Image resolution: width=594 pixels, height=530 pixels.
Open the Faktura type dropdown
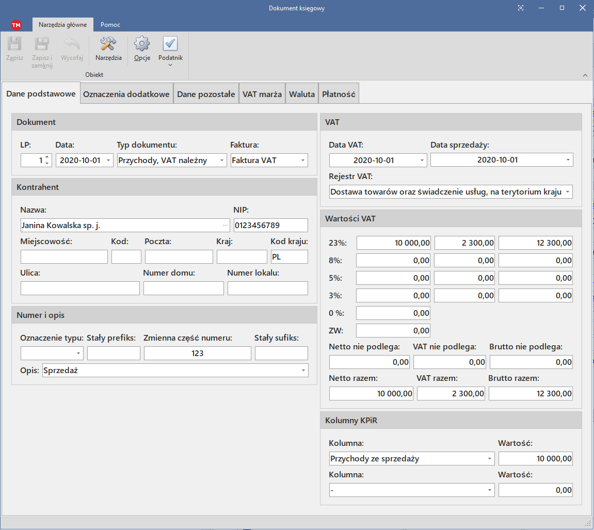303,160
